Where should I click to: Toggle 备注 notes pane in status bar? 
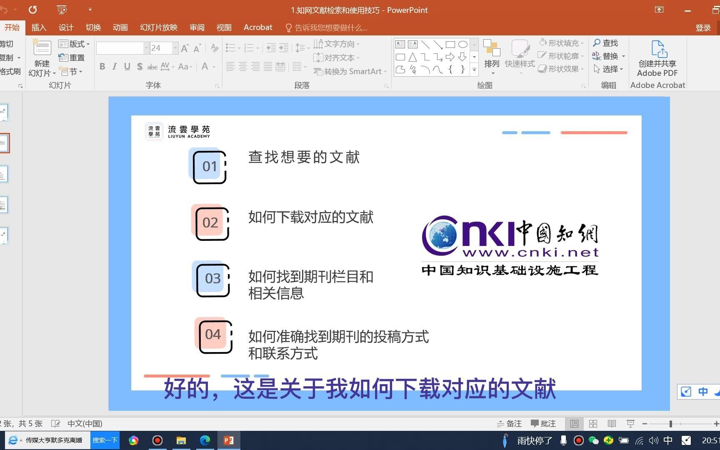click(x=509, y=424)
